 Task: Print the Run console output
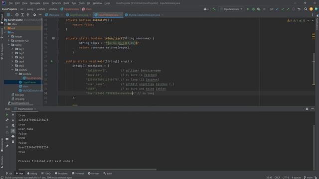coord(13,137)
